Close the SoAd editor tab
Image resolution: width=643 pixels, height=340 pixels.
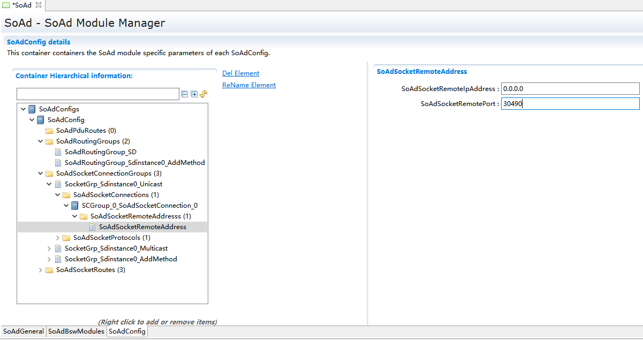[x=39, y=5]
